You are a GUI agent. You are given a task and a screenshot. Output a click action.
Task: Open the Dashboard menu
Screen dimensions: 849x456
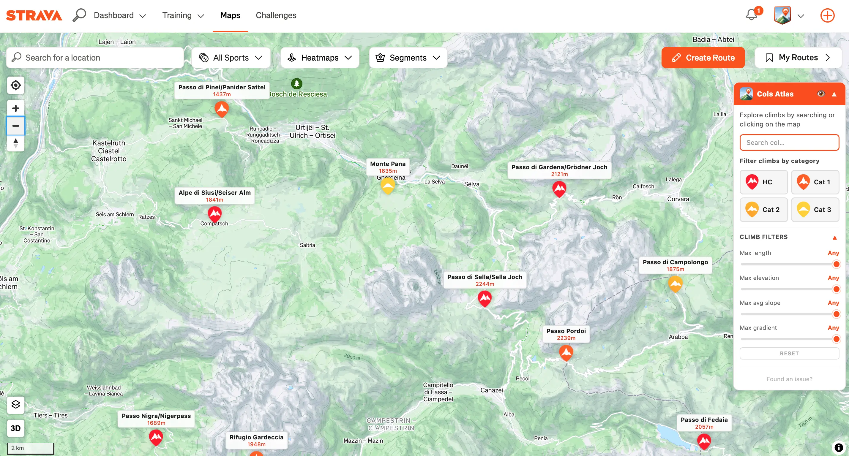(x=120, y=15)
